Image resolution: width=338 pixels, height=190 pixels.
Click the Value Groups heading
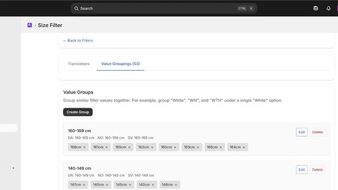[78, 92]
